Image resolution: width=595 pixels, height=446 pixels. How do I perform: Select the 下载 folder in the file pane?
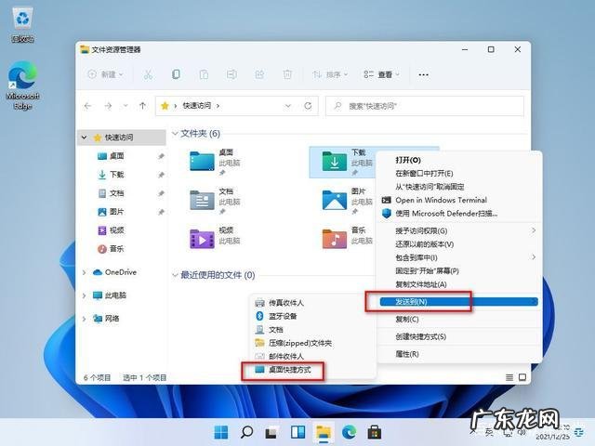[342, 162]
